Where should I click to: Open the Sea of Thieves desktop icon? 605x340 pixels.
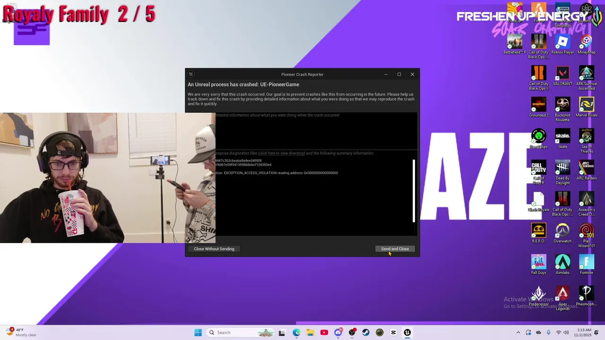point(587,141)
